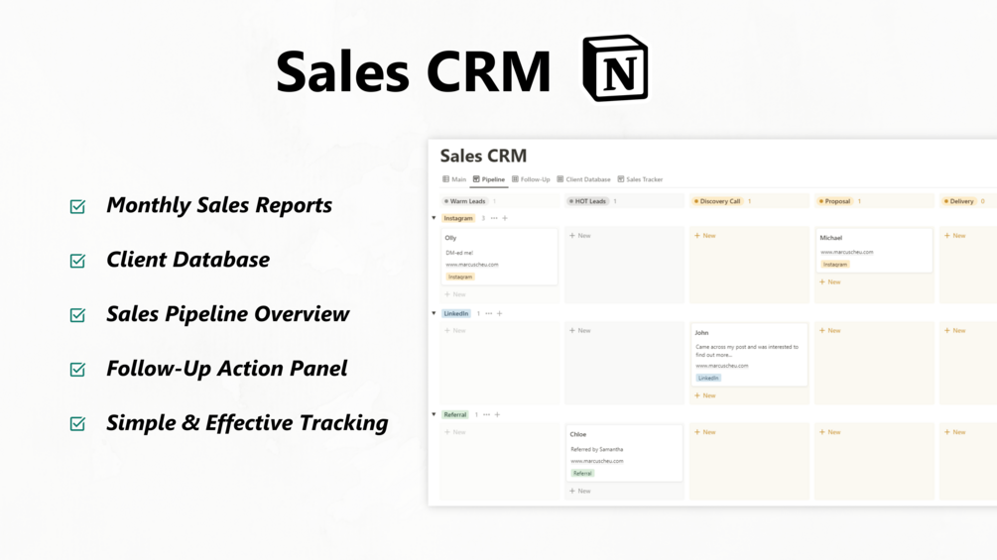Viewport: 997px width, 560px height.
Task: Click + New in Instagram row under Discovery Call
Action: click(x=704, y=236)
